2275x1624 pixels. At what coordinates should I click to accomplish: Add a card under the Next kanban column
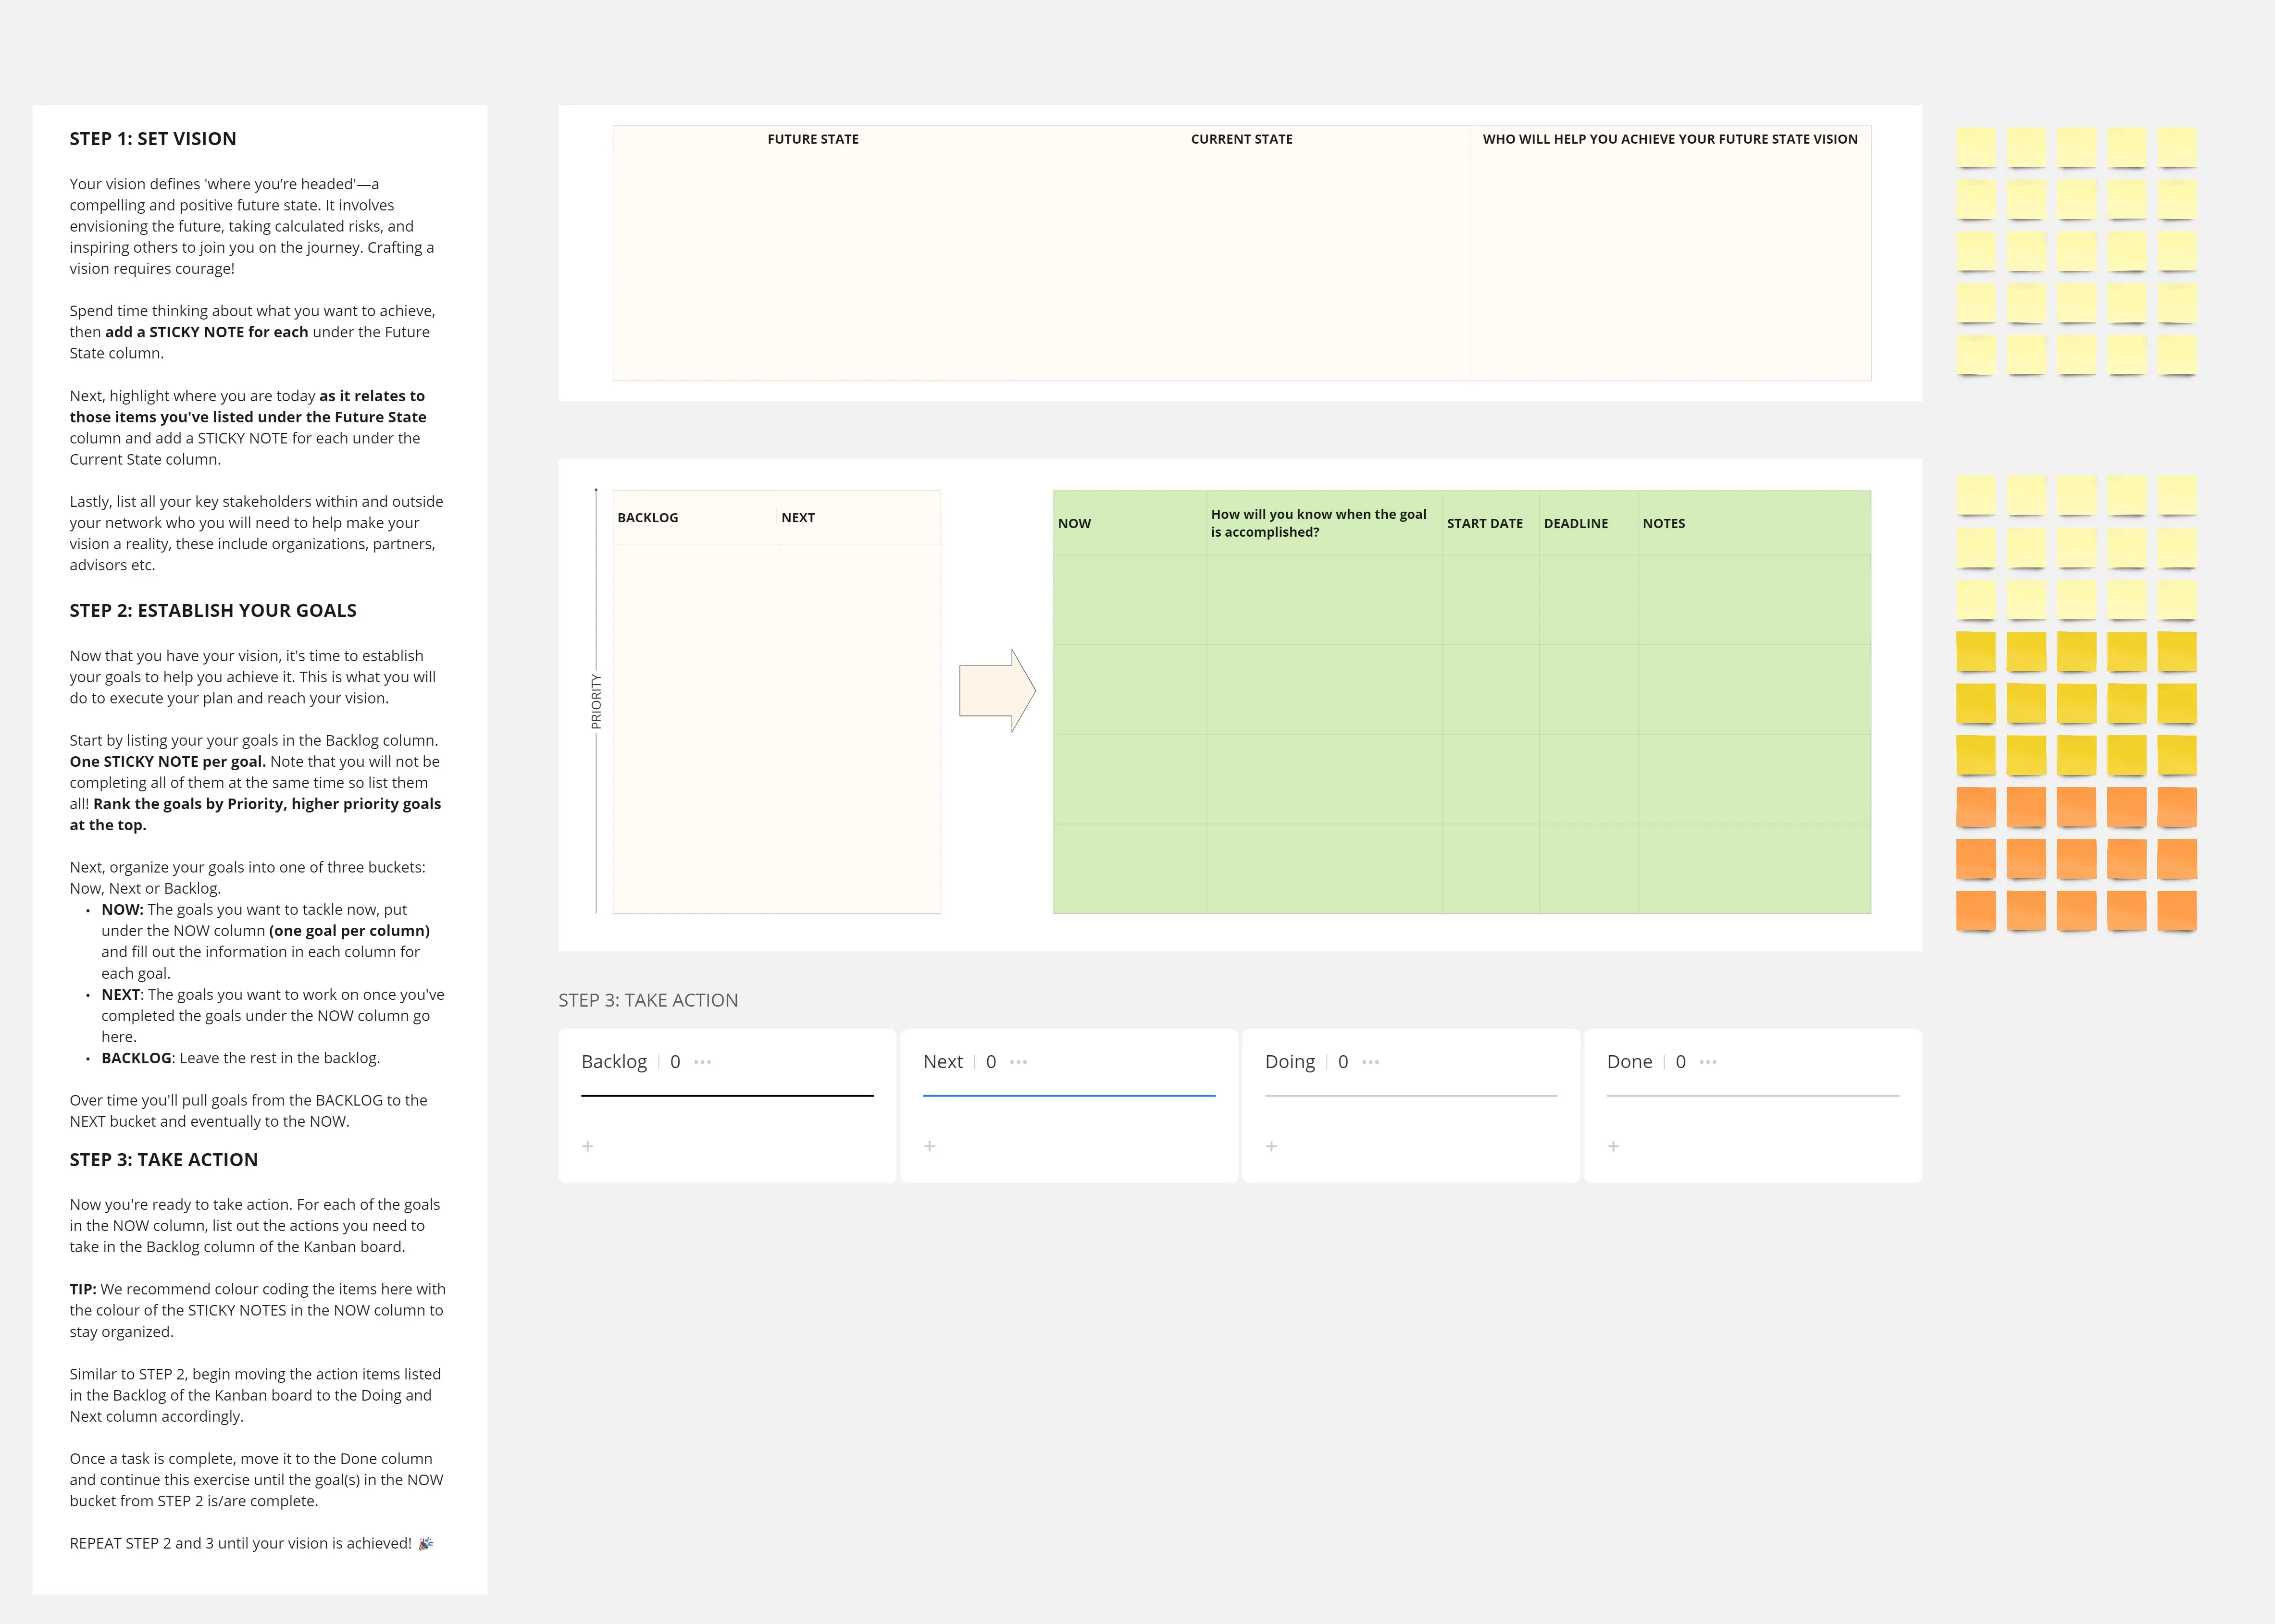pyautogui.click(x=930, y=1146)
